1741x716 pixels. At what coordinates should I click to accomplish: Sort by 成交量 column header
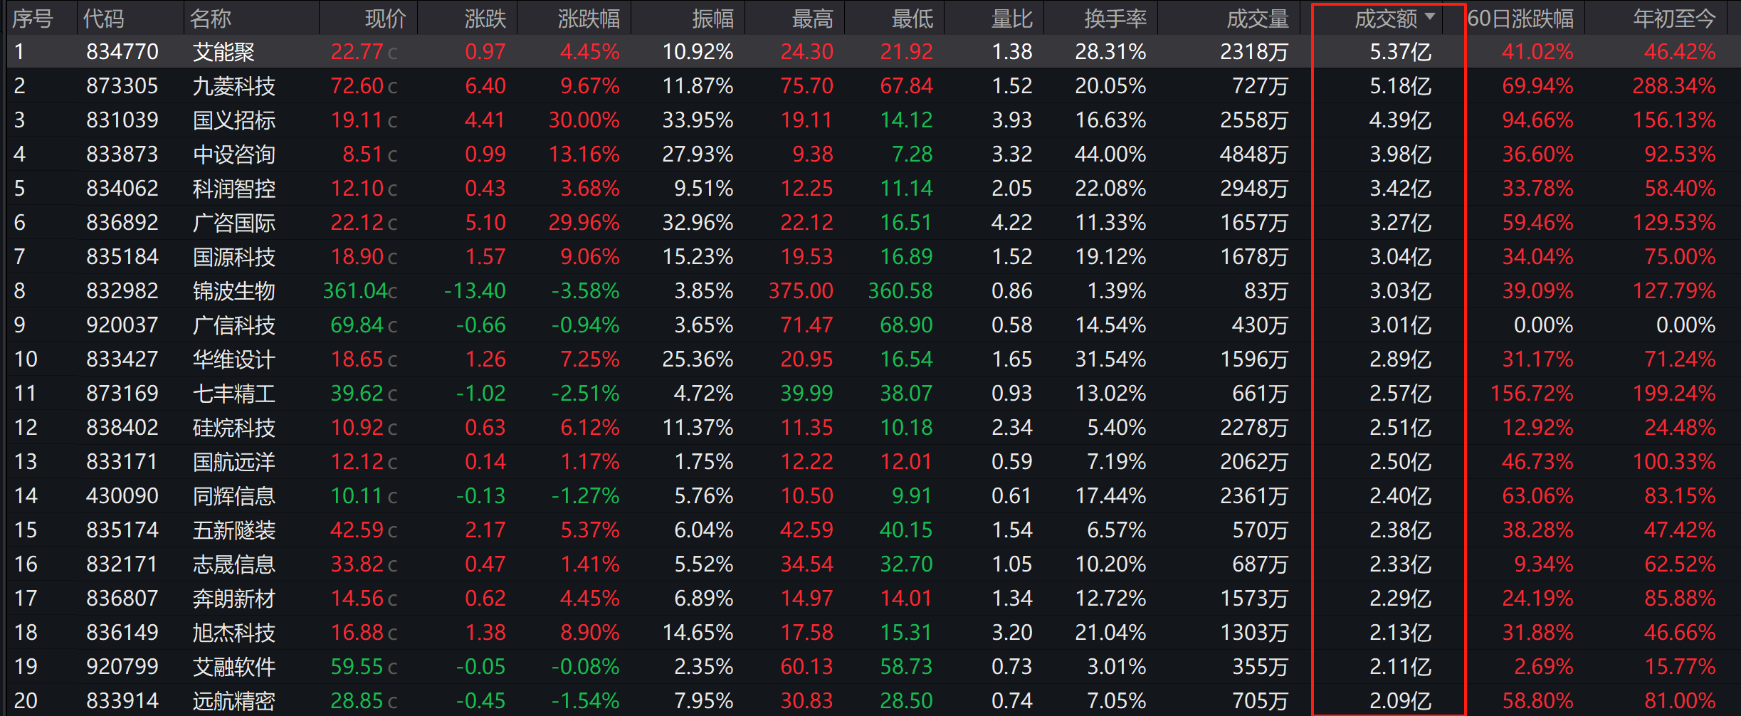pyautogui.click(x=1258, y=19)
